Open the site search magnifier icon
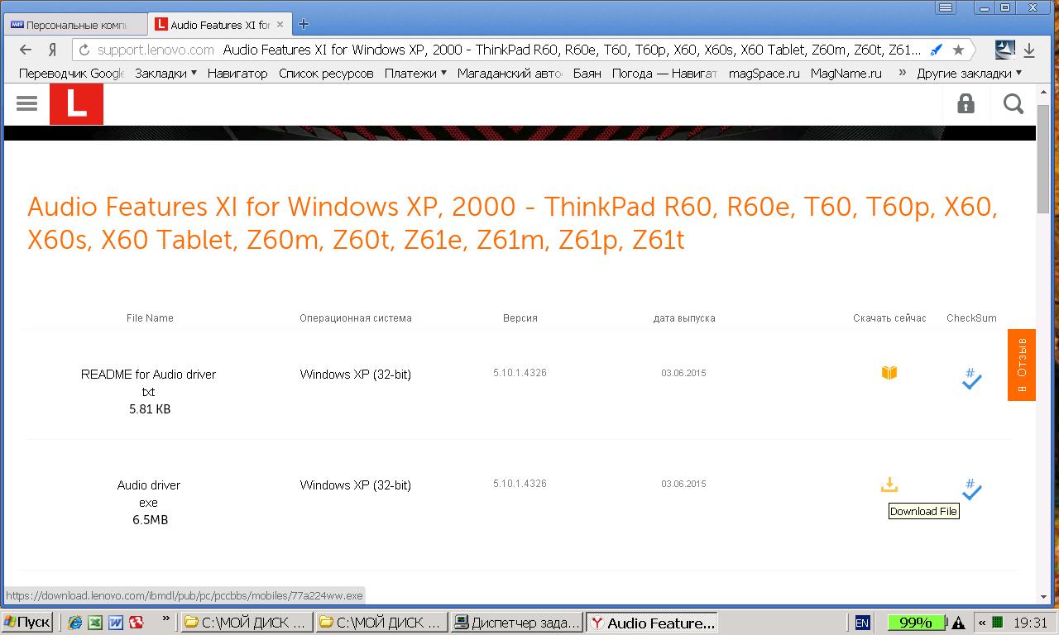Image resolution: width=1059 pixels, height=635 pixels. [x=1013, y=104]
